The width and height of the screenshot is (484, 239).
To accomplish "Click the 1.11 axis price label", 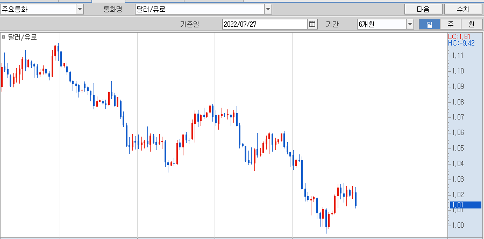I will 458,56.
